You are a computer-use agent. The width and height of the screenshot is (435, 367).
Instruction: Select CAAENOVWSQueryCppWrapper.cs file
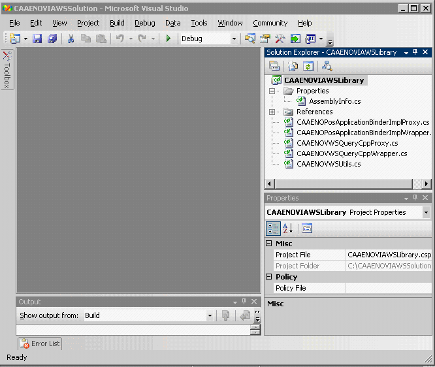click(352, 153)
